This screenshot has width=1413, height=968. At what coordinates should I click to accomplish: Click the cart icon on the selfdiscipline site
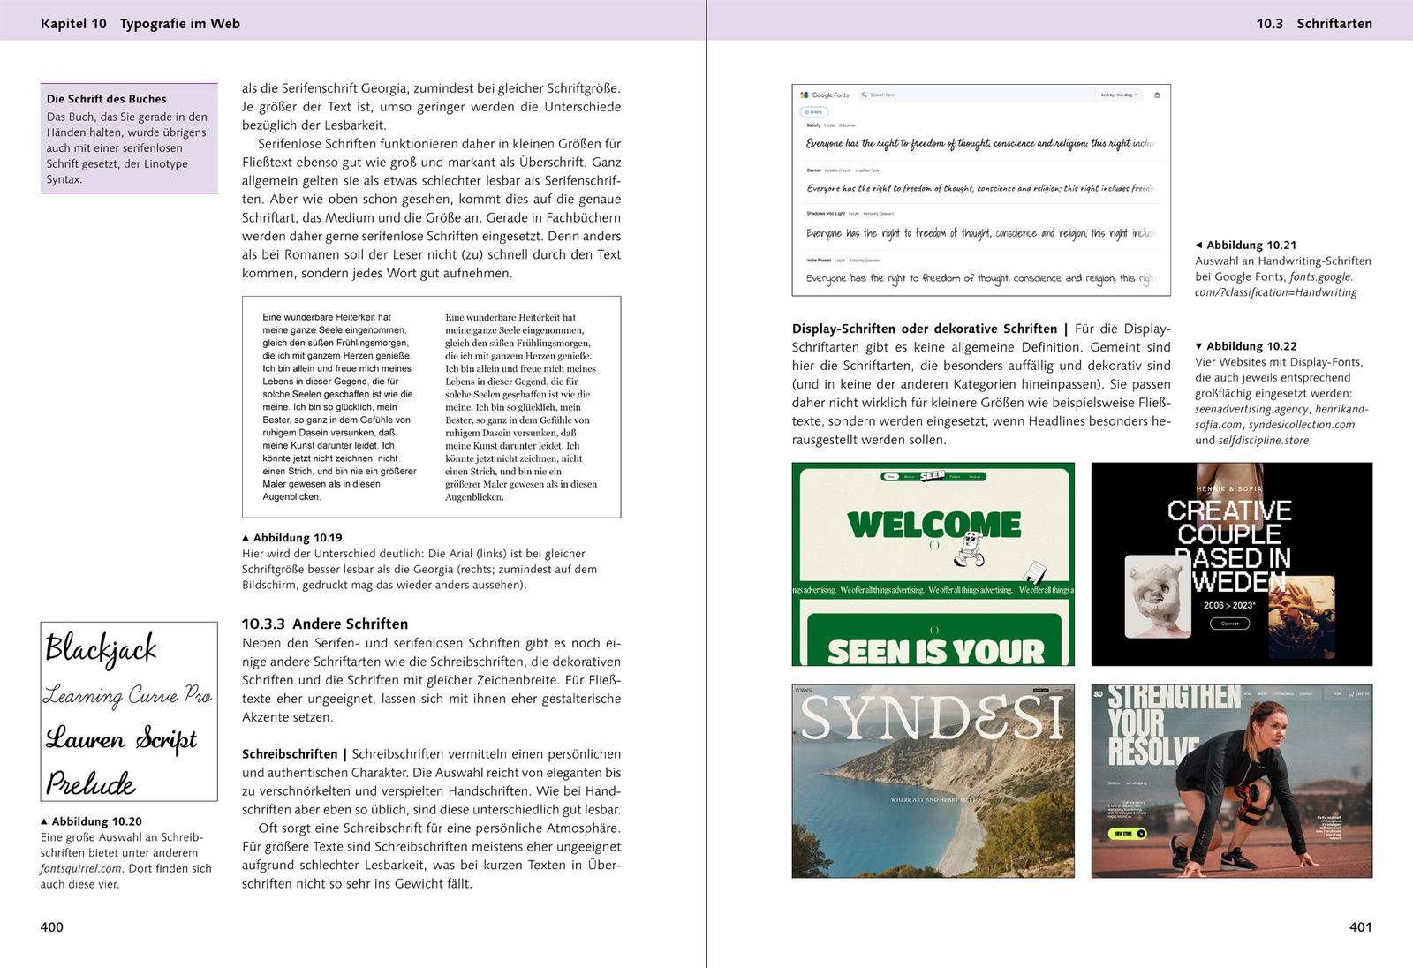tap(1350, 694)
